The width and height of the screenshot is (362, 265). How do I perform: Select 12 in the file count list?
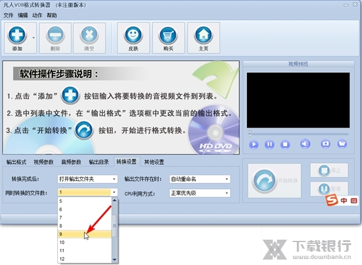(84, 259)
